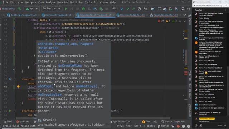The image size is (229, 129).
Task: Click the Apply Changes and Restart icon
Action: [72, 9]
